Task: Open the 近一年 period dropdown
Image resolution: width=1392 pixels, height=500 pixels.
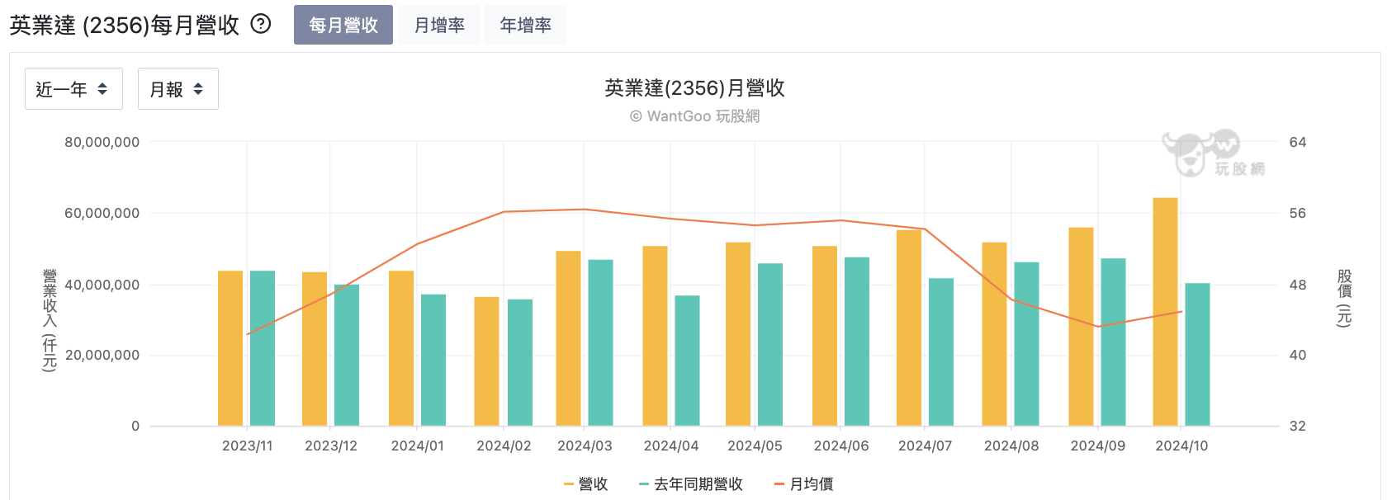Action: (73, 88)
